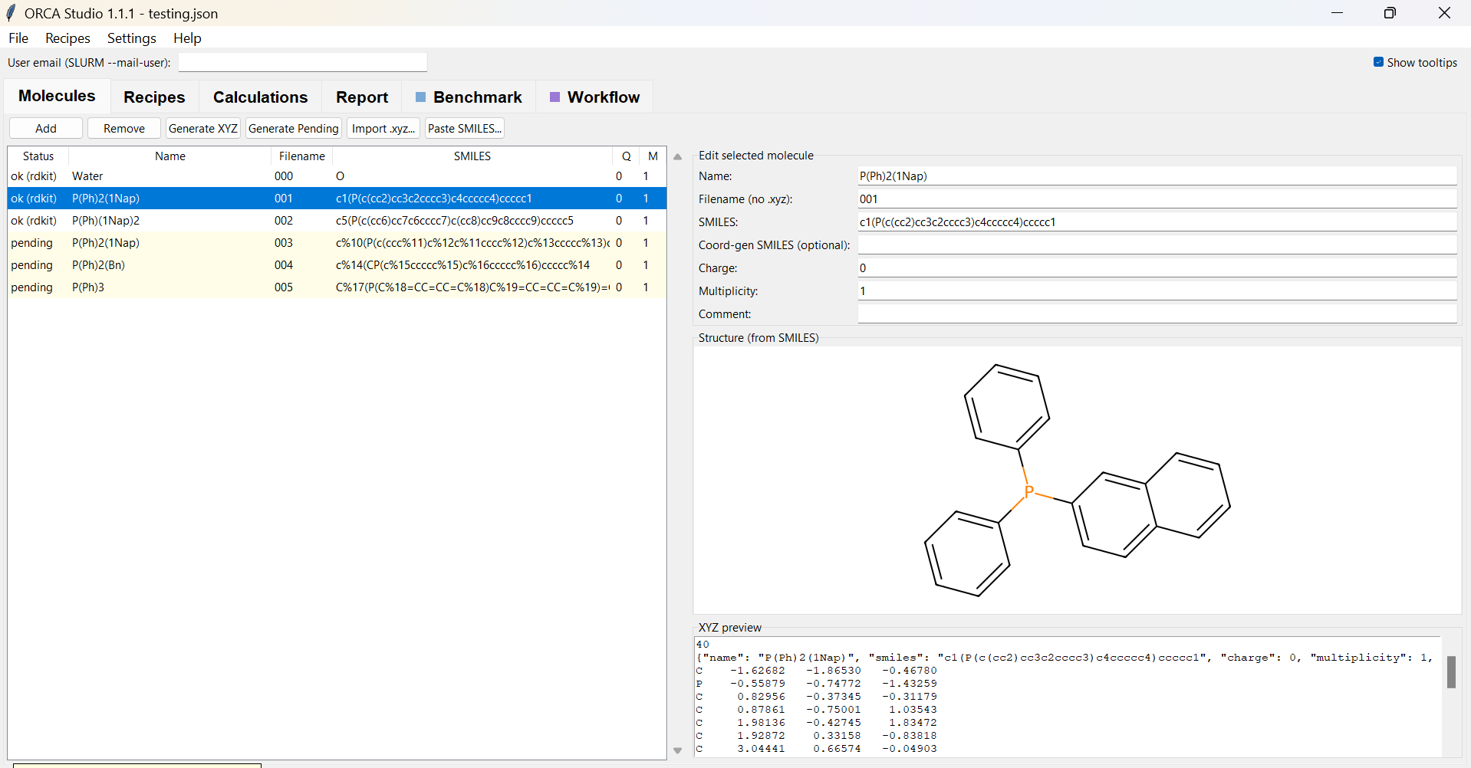1471x768 pixels.
Task: Click the Coord-gen SMILES optional field
Action: [1157, 245]
